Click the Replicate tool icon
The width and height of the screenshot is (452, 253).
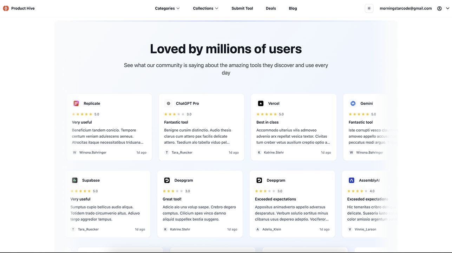(x=76, y=103)
